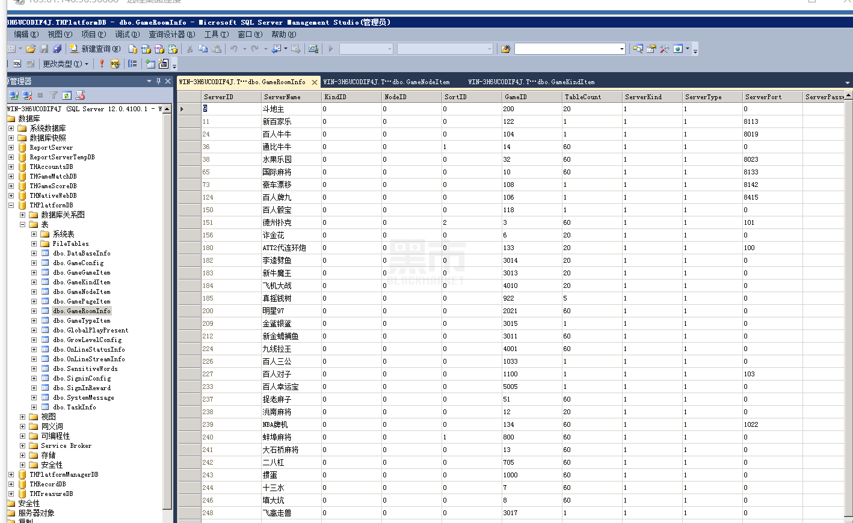
Task: Click the green Start debug arrow
Action: coord(330,49)
